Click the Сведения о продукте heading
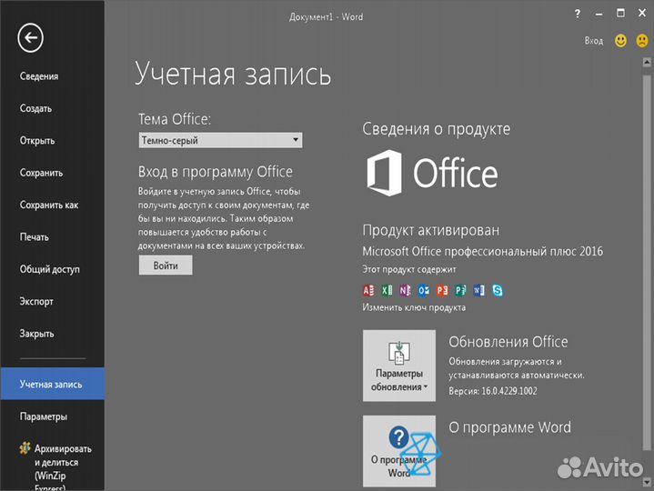Viewport: 654px width, 491px height. (436, 129)
